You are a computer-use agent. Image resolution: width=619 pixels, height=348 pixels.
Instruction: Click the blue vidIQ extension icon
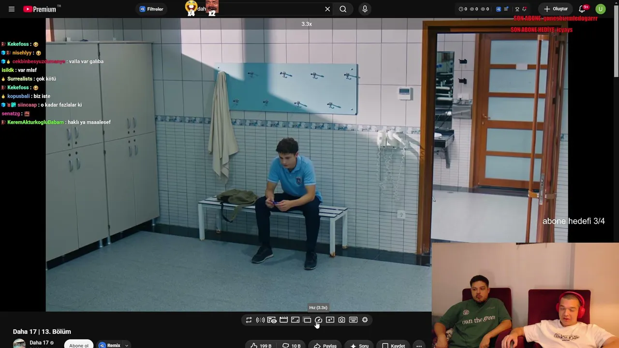click(499, 9)
